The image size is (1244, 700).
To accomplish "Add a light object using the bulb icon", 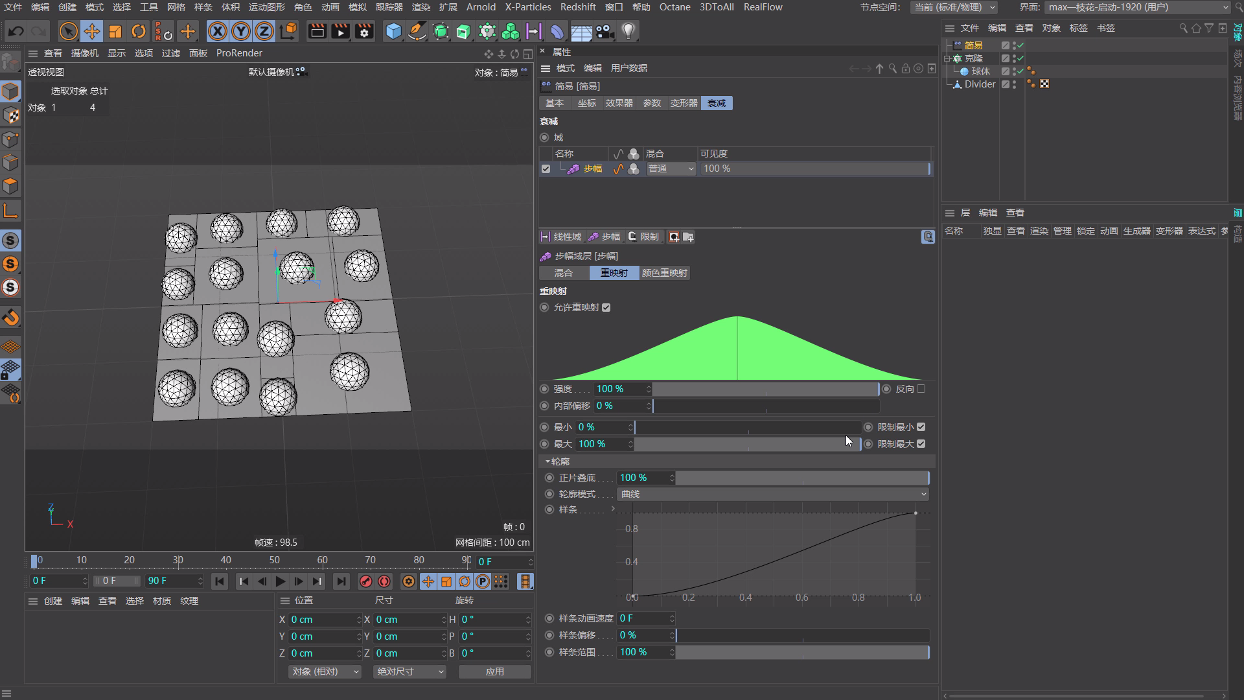I will point(628,31).
